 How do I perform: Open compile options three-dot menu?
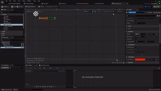click(8, 7)
